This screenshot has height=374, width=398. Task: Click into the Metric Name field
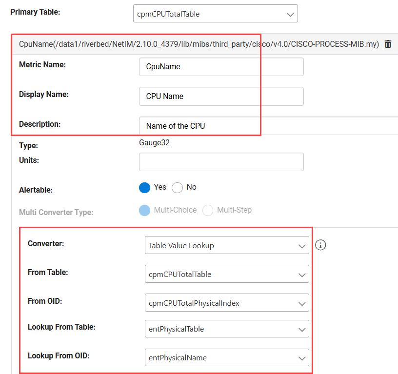coord(221,67)
